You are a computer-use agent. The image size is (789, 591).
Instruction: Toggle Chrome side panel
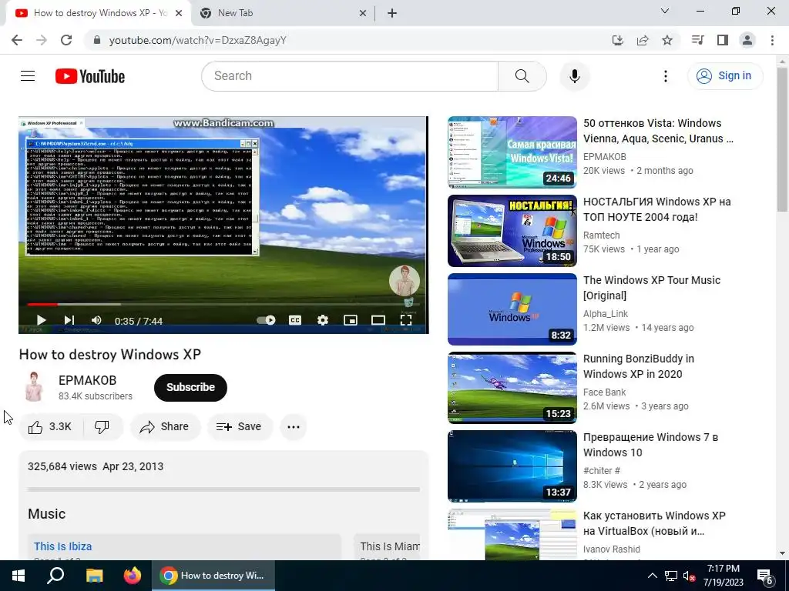pyautogui.click(x=722, y=40)
